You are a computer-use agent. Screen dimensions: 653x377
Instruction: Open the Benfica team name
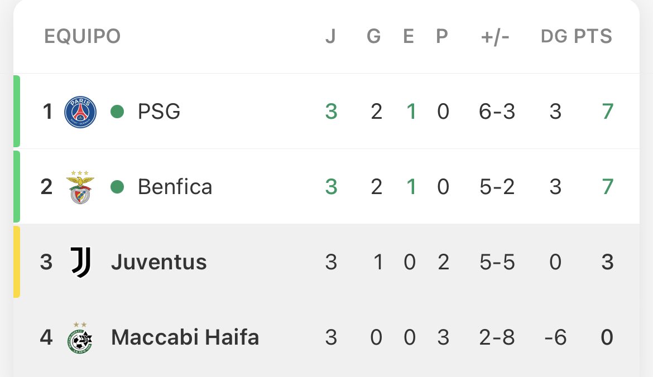pyautogui.click(x=175, y=187)
